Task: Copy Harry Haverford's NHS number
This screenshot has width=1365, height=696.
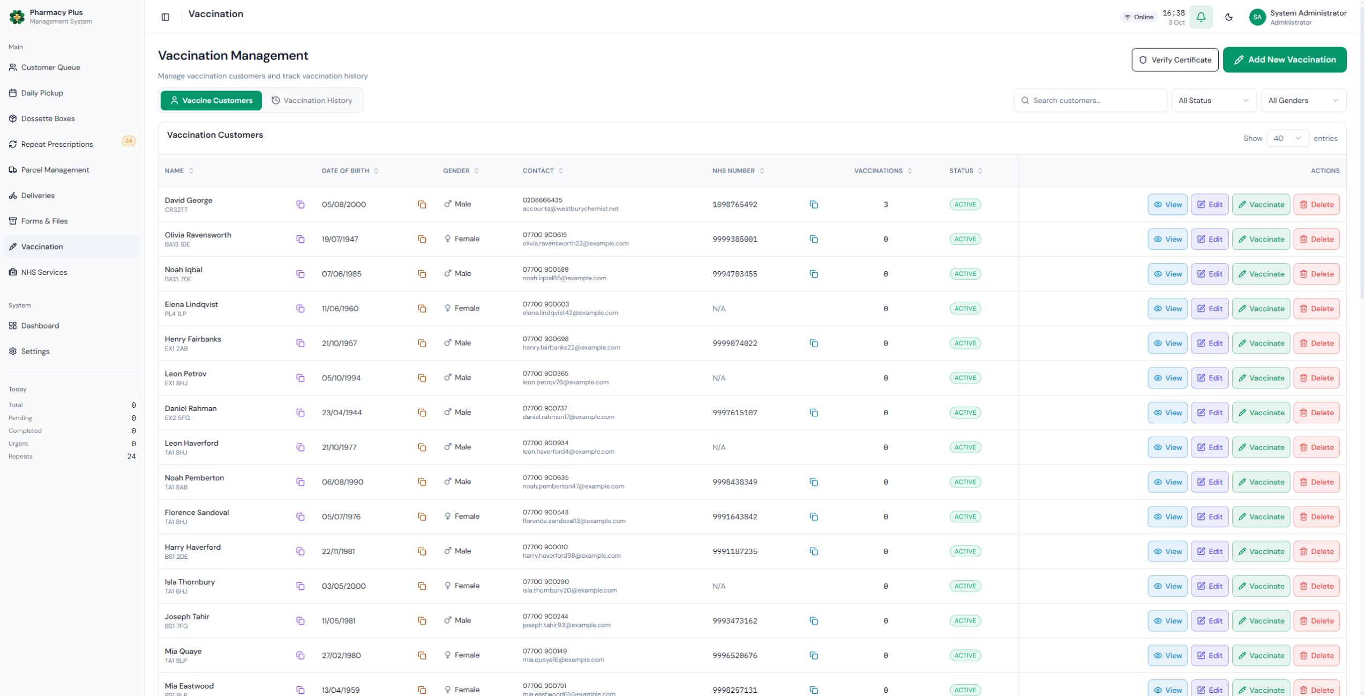Action: click(x=814, y=552)
